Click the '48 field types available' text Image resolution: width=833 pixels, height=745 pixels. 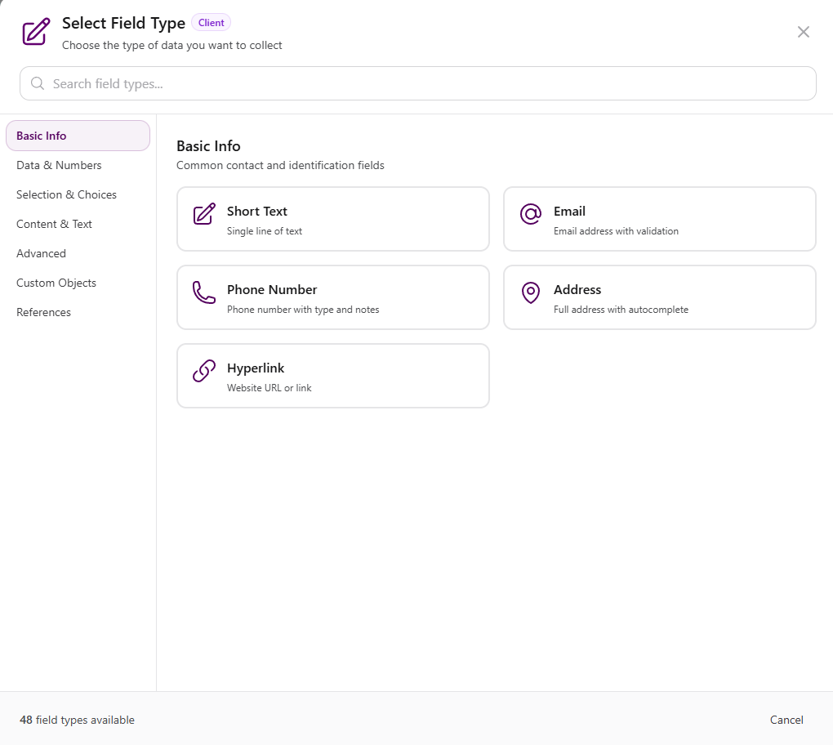pyautogui.click(x=77, y=720)
